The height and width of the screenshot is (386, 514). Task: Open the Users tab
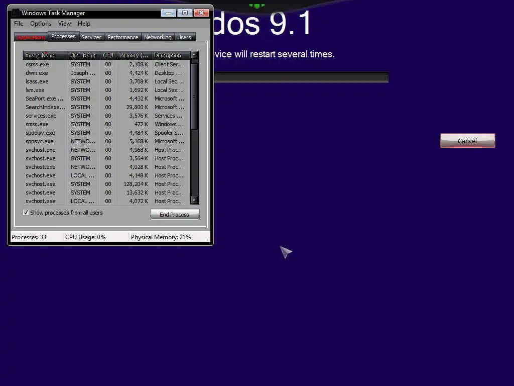click(184, 37)
